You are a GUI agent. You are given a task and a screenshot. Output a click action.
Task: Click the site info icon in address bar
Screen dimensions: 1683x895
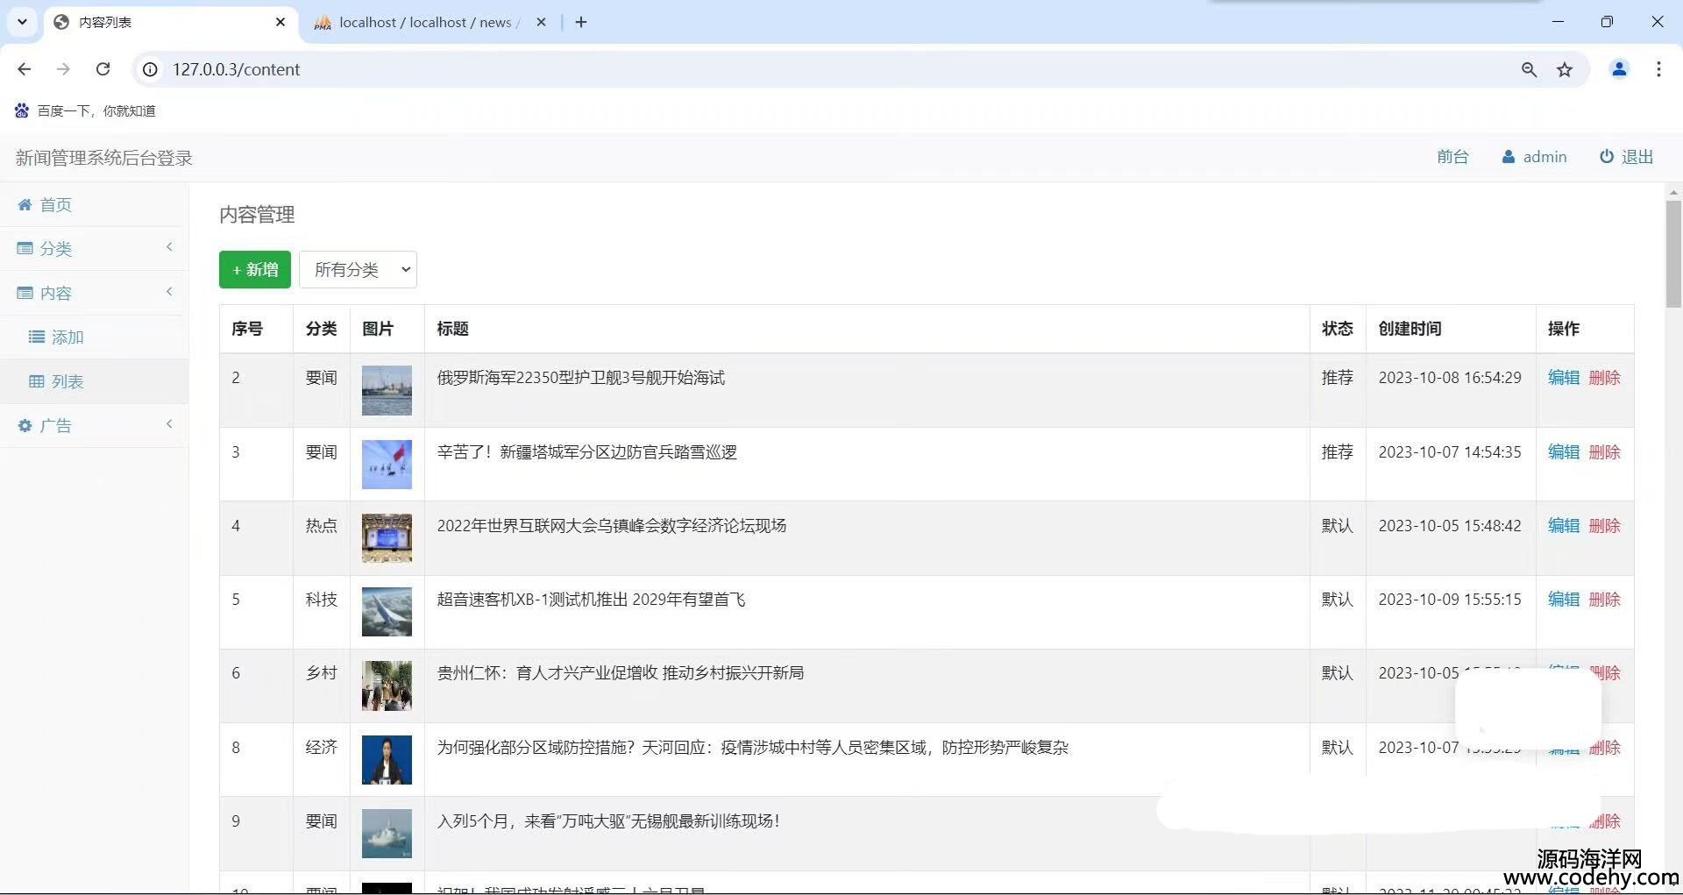click(151, 69)
